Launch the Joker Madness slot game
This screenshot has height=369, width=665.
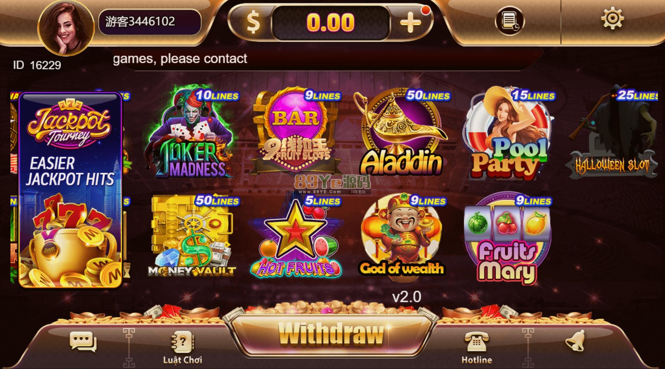click(191, 133)
